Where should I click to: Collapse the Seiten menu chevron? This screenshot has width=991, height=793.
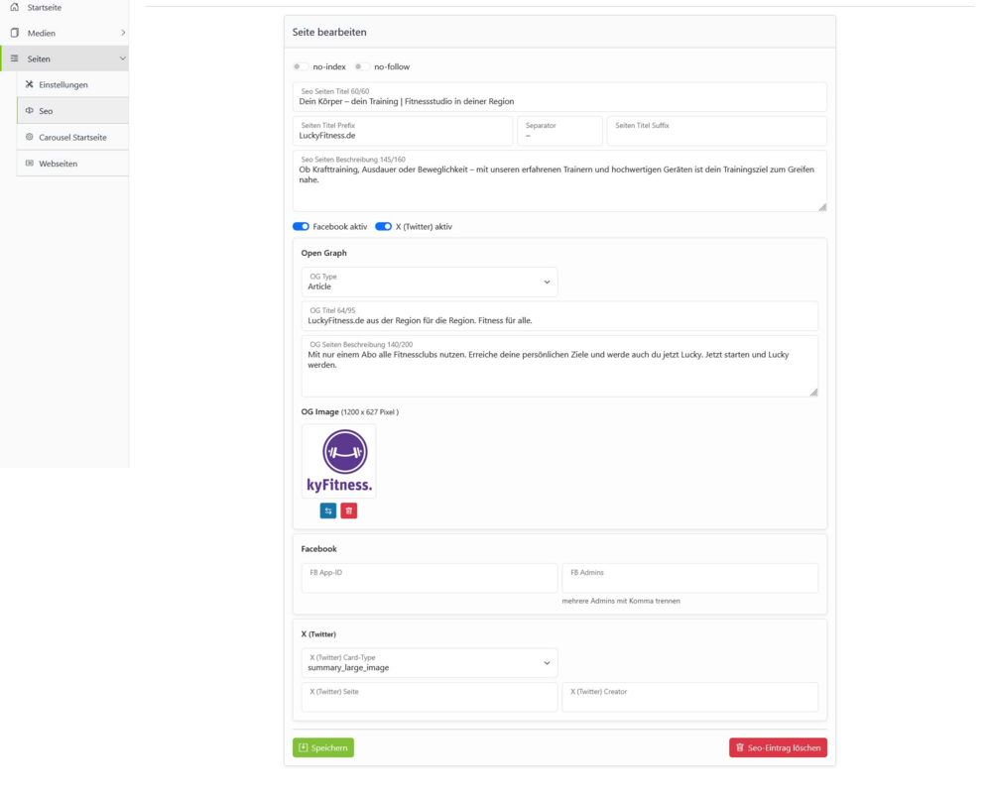point(122,58)
